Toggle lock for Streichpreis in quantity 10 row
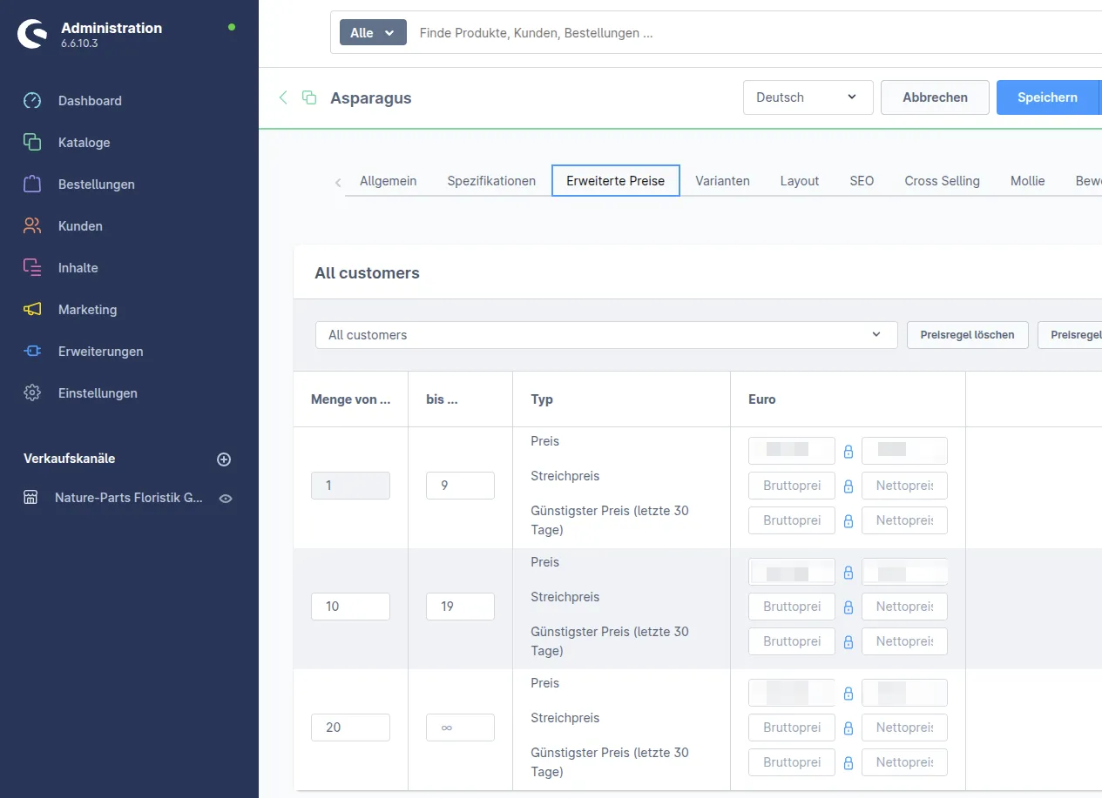The width and height of the screenshot is (1102, 798). tap(848, 607)
